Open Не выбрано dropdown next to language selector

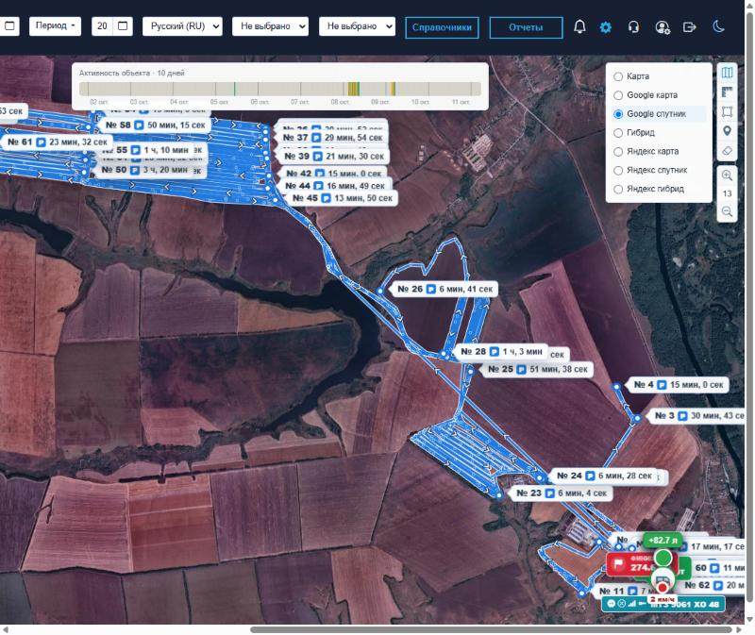(x=270, y=26)
